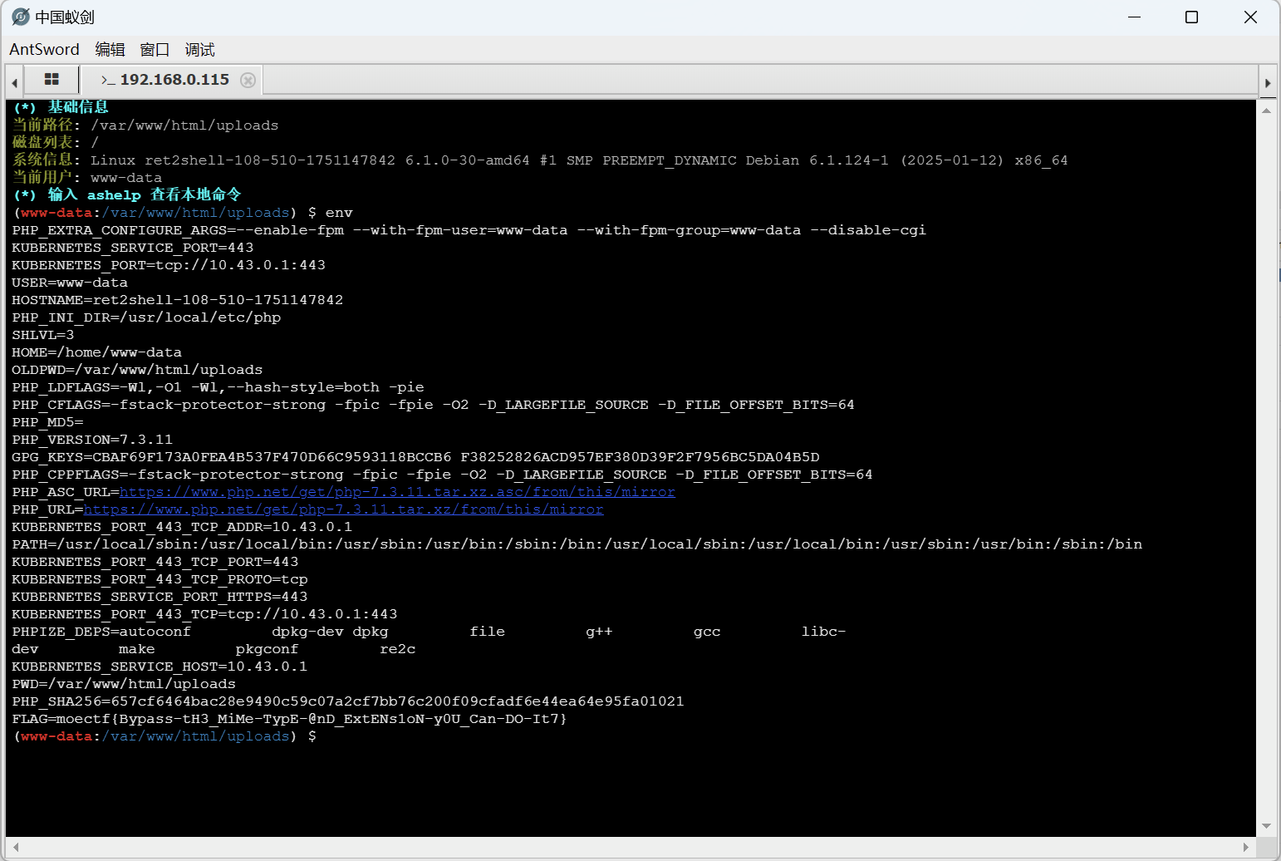1281x861 pixels.
Task: Close the 192.168.0.115 terminal tab
Action: click(x=248, y=80)
